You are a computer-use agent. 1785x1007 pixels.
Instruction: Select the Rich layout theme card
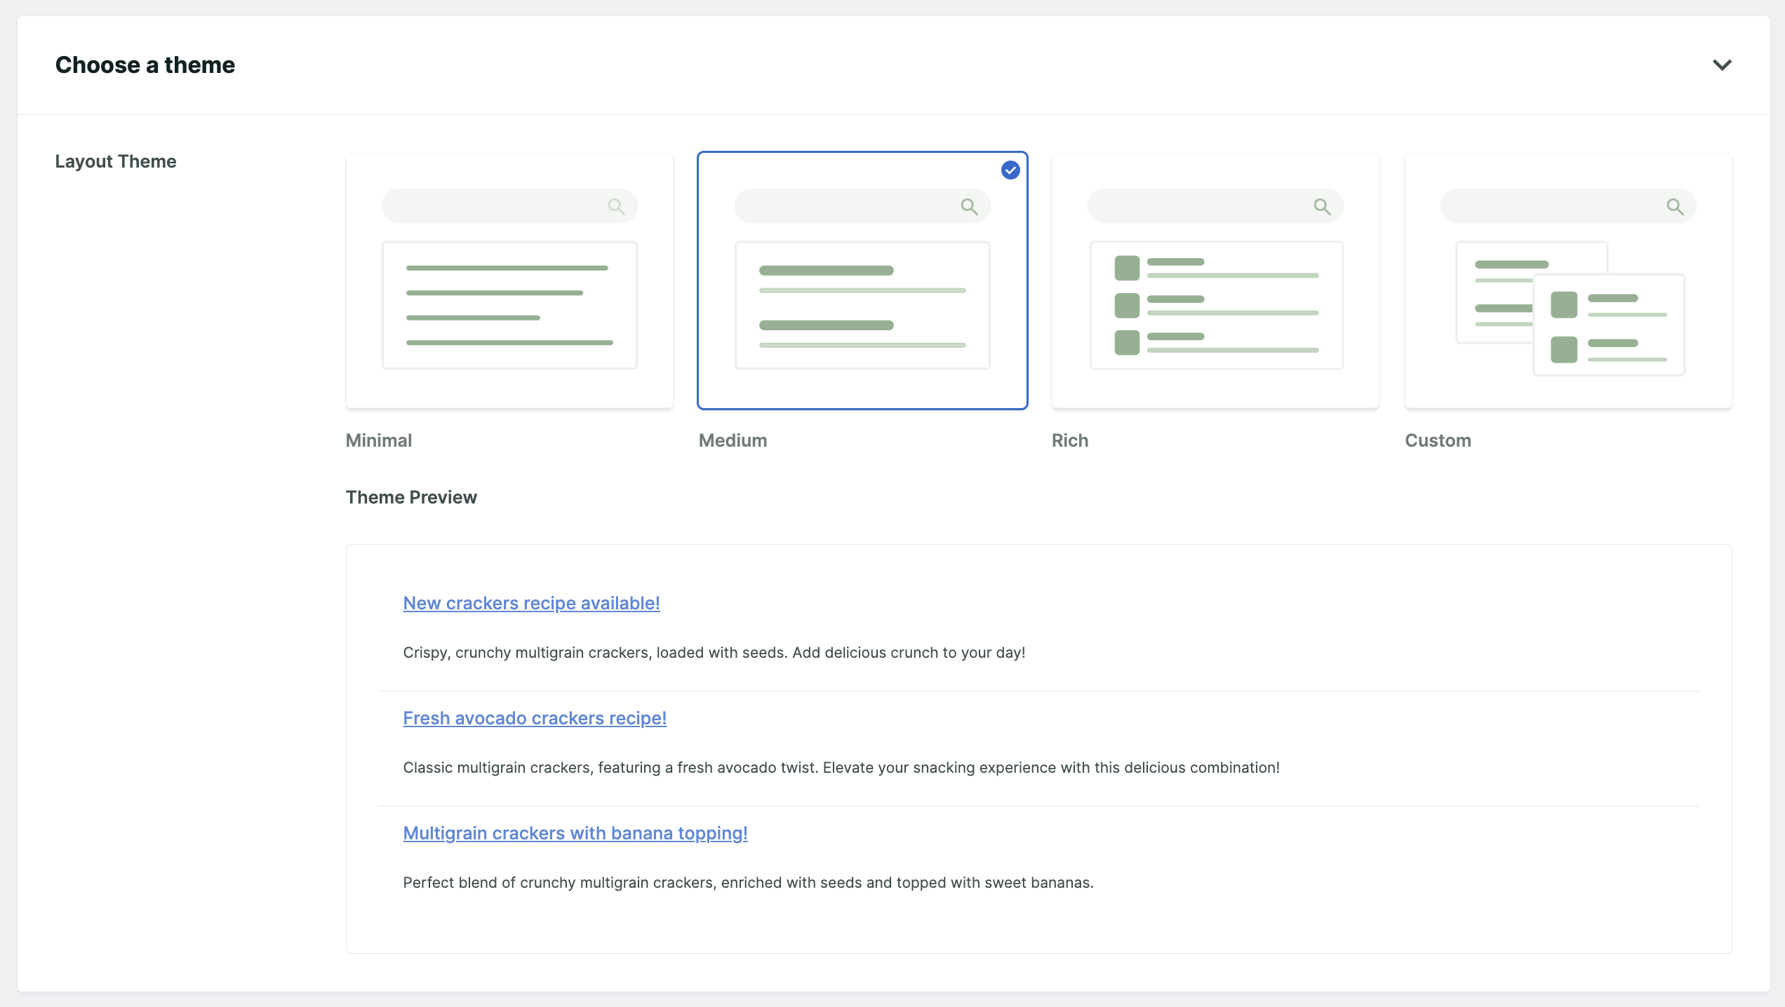[1215, 281]
